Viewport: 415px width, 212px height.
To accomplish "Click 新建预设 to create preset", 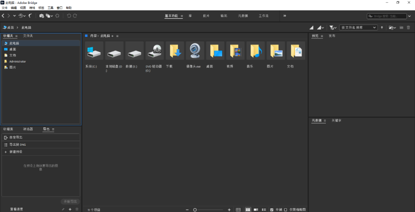I will pyautogui.click(x=16, y=152).
